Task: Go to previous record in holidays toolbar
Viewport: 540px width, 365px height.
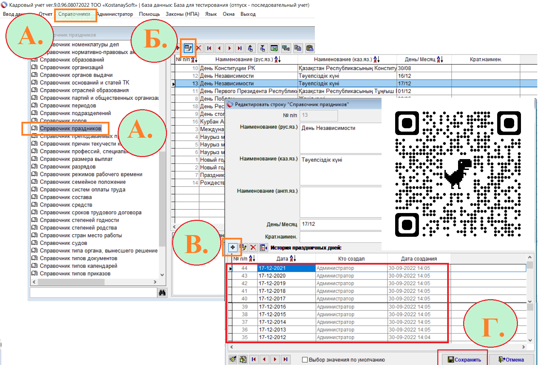Action: [x=219, y=48]
